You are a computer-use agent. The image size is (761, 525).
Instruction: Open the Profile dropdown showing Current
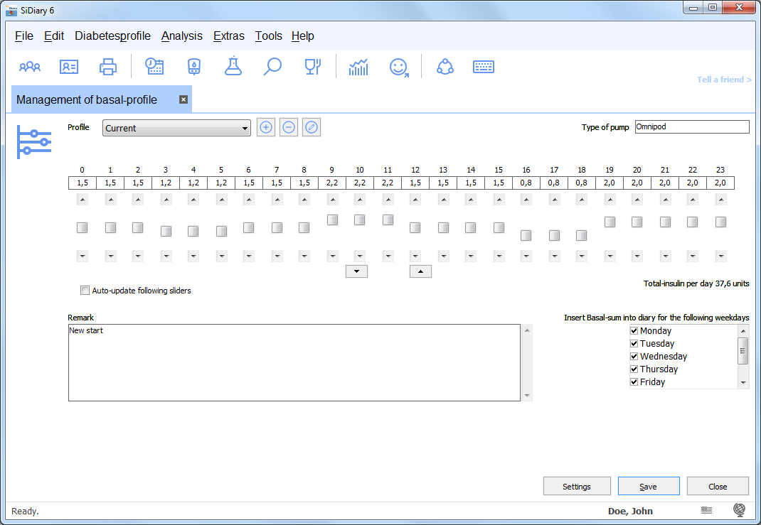(176, 129)
